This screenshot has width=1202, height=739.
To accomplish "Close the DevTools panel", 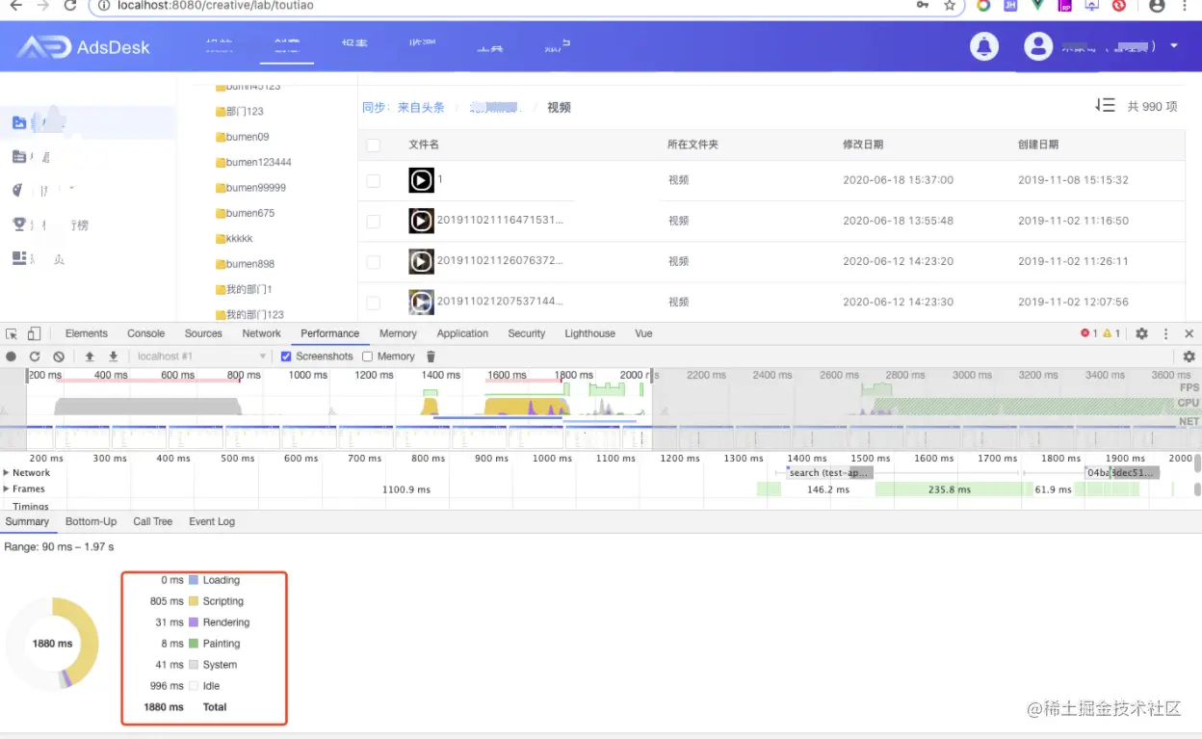I will pos(1189,333).
